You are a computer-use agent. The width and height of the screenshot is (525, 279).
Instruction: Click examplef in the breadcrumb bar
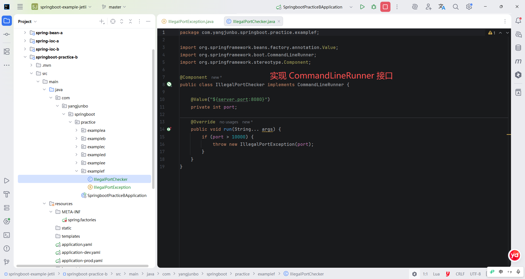(266, 274)
